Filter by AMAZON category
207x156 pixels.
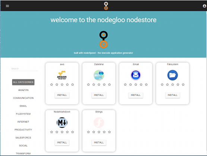(x=23, y=90)
